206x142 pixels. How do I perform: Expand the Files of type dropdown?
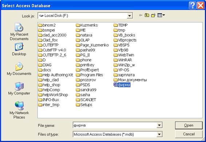pyautogui.click(x=159, y=134)
